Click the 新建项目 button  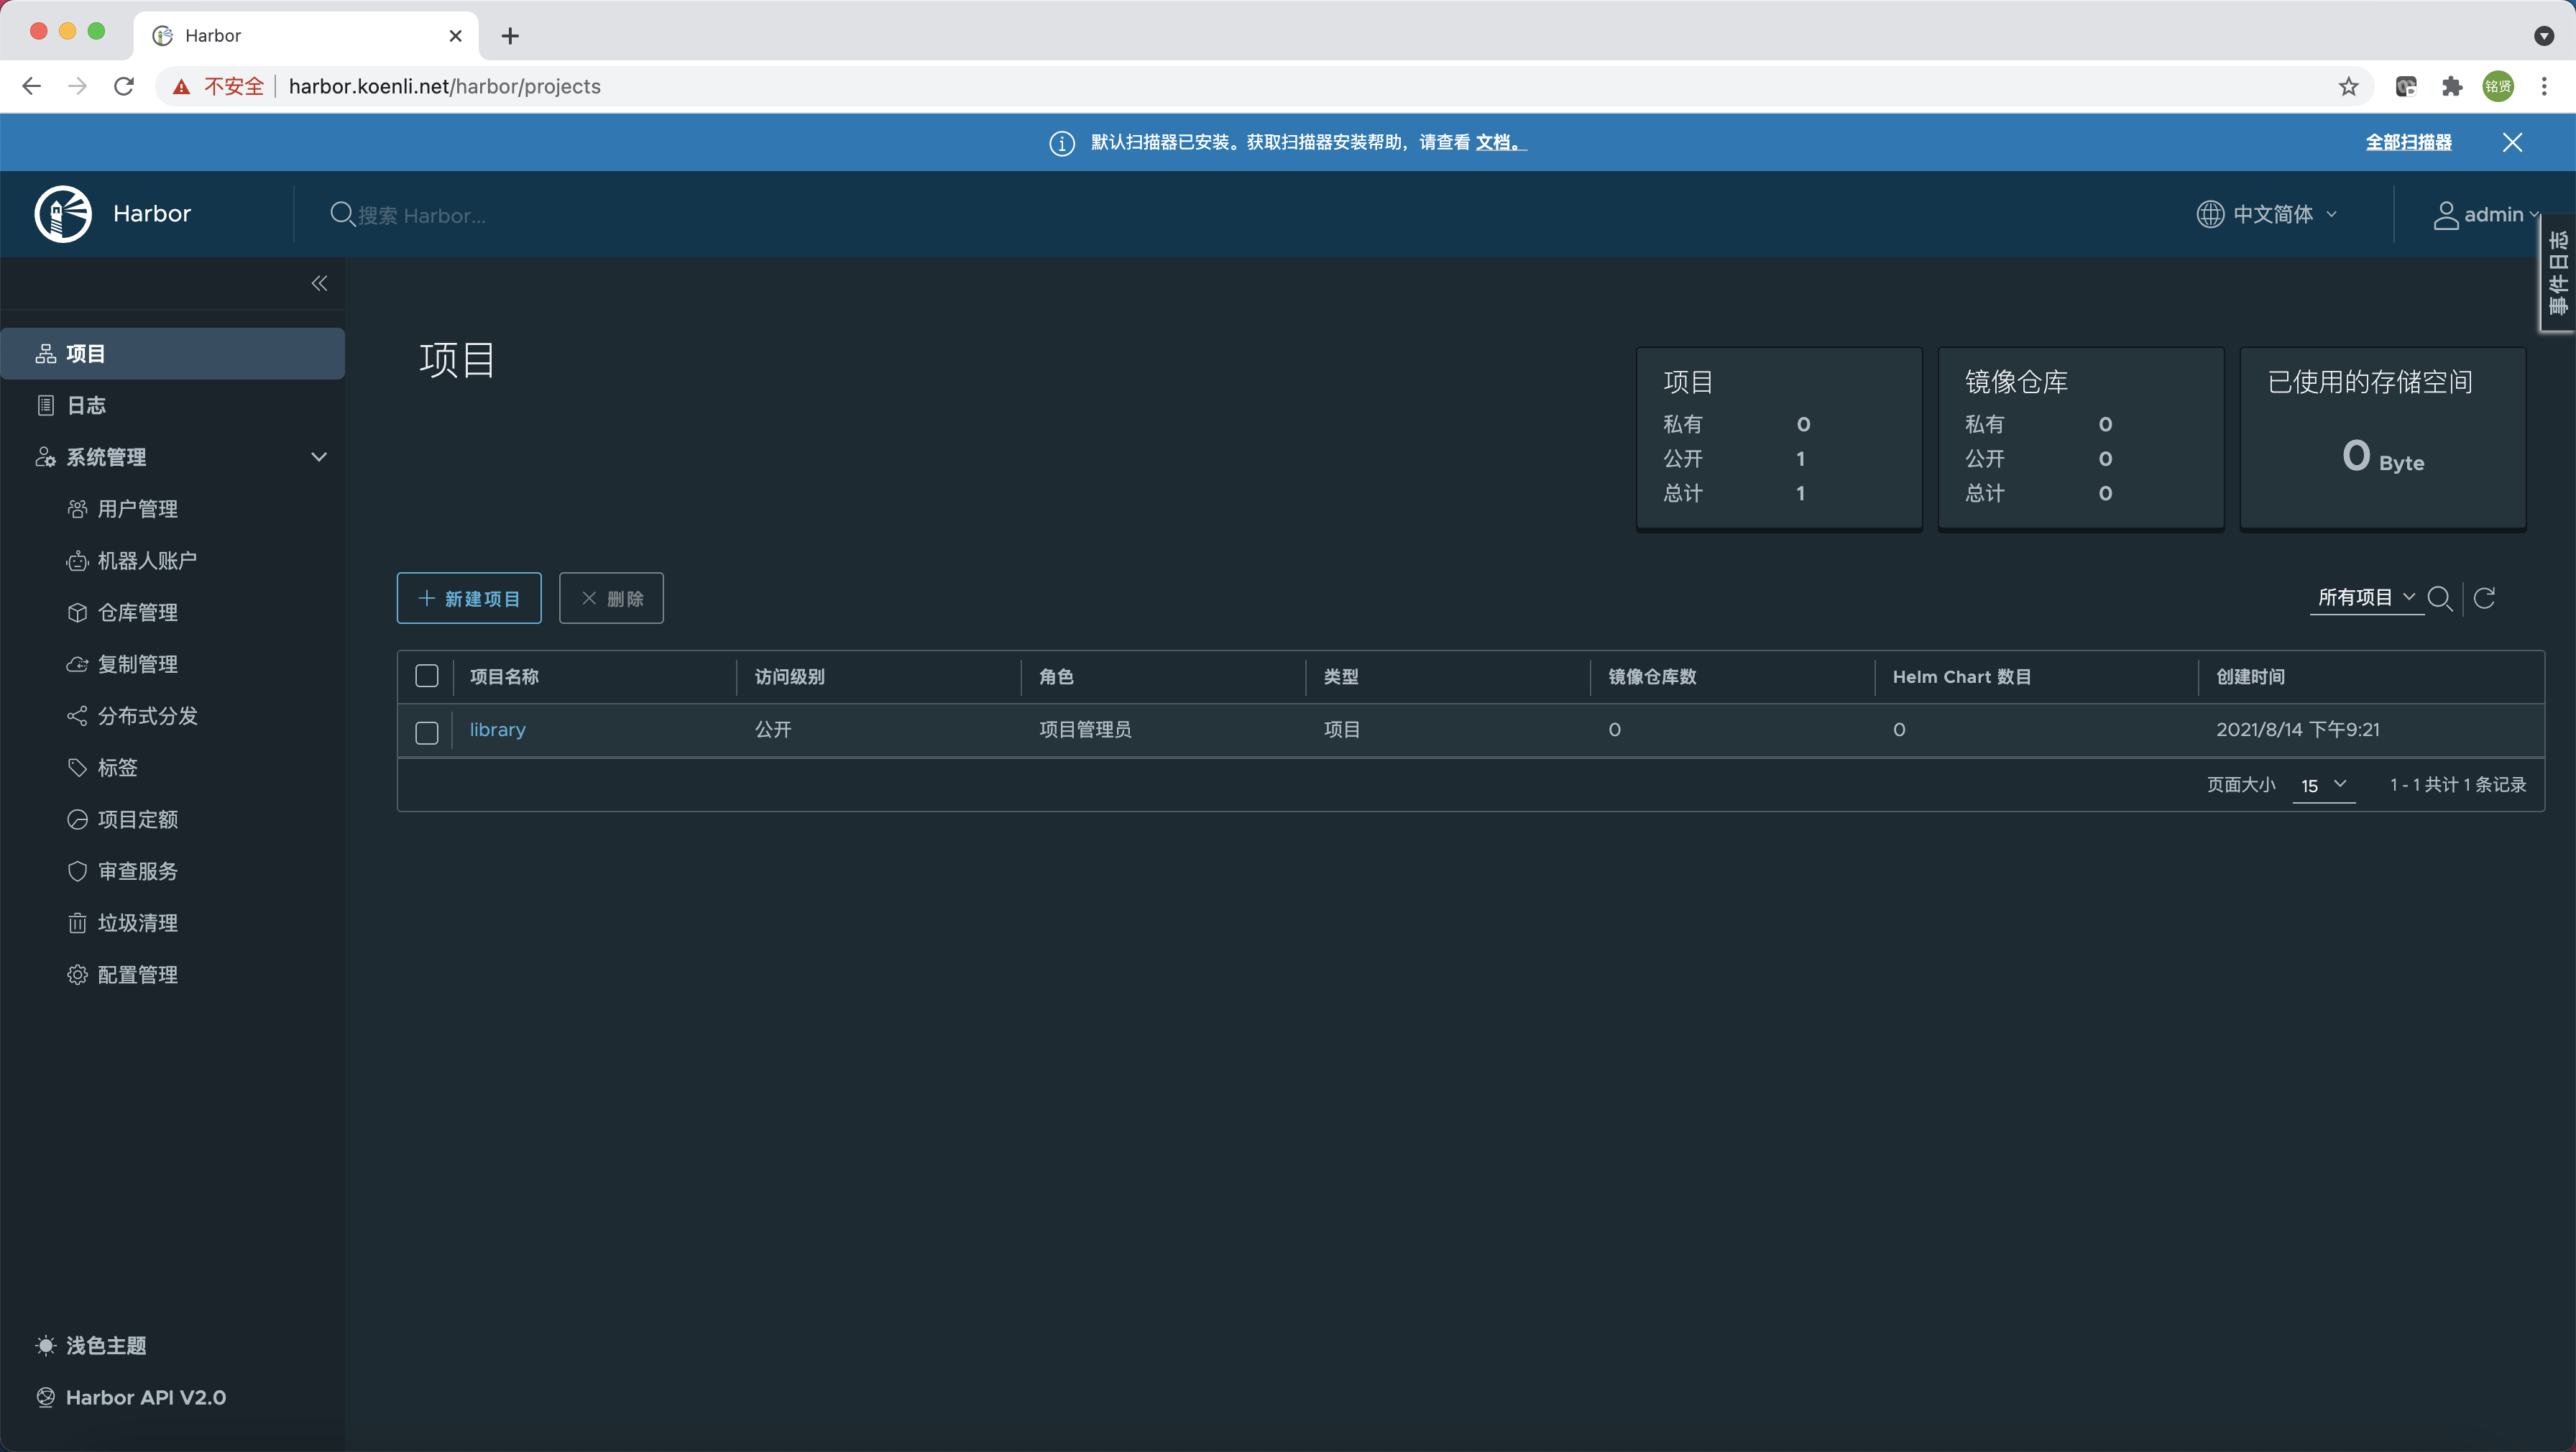(468, 598)
